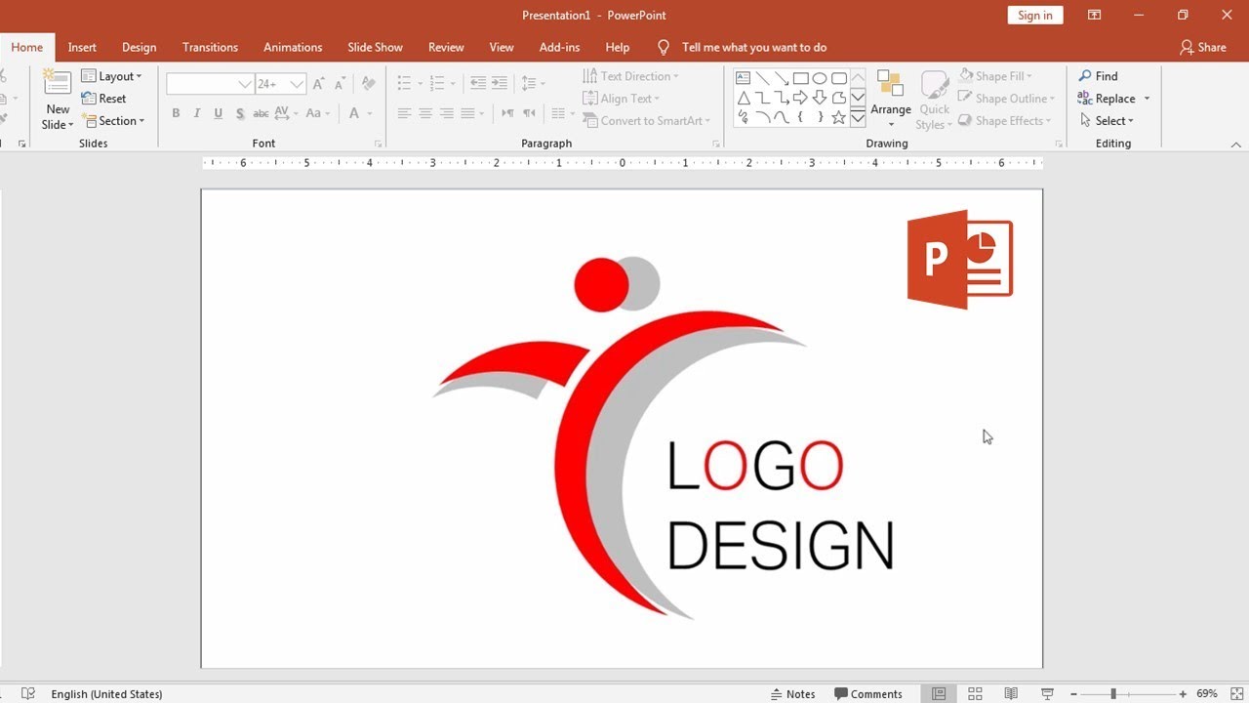Expand the Section dropdown

click(x=113, y=121)
